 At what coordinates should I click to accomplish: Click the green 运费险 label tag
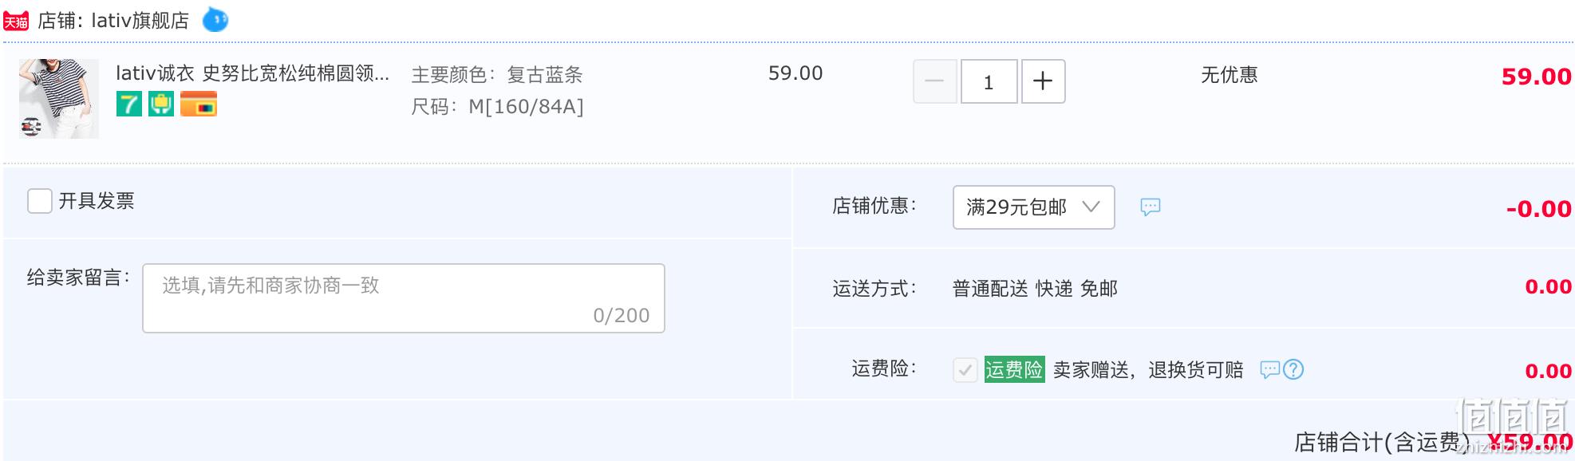click(x=1014, y=369)
